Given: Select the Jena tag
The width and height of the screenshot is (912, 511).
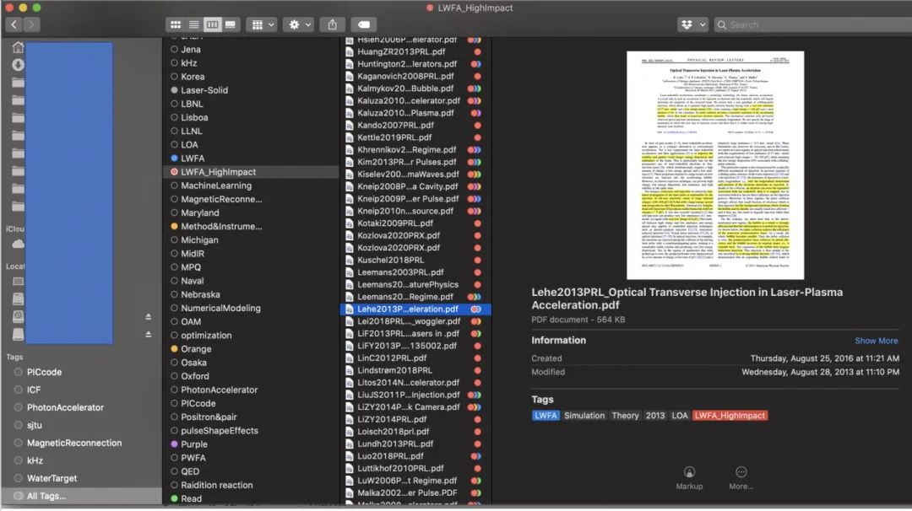Looking at the screenshot, I should point(191,50).
